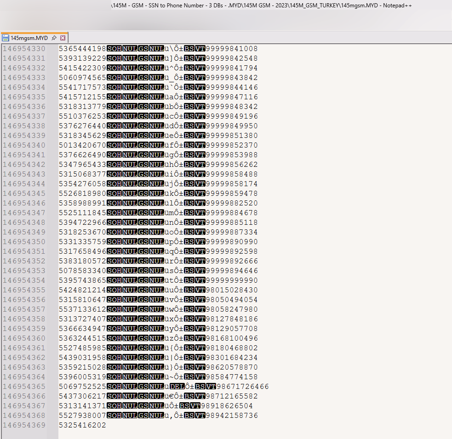This screenshot has width=452, height=439.
Task: Click the last line number 146954369
Action: (x=24, y=425)
